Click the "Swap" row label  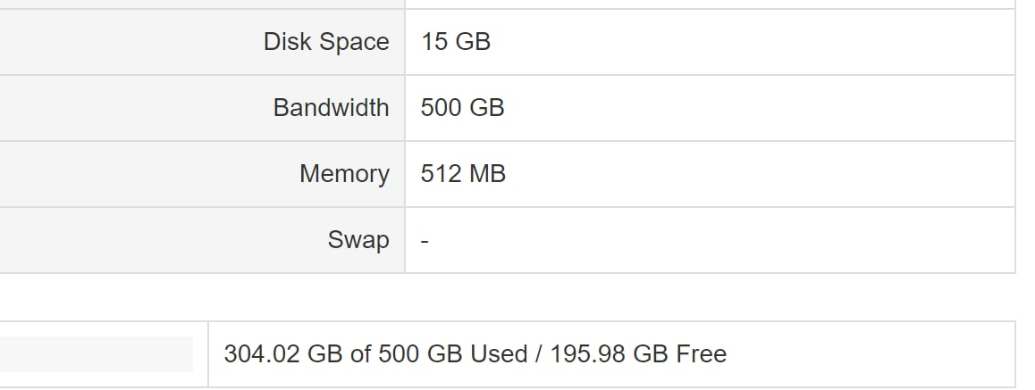point(358,240)
